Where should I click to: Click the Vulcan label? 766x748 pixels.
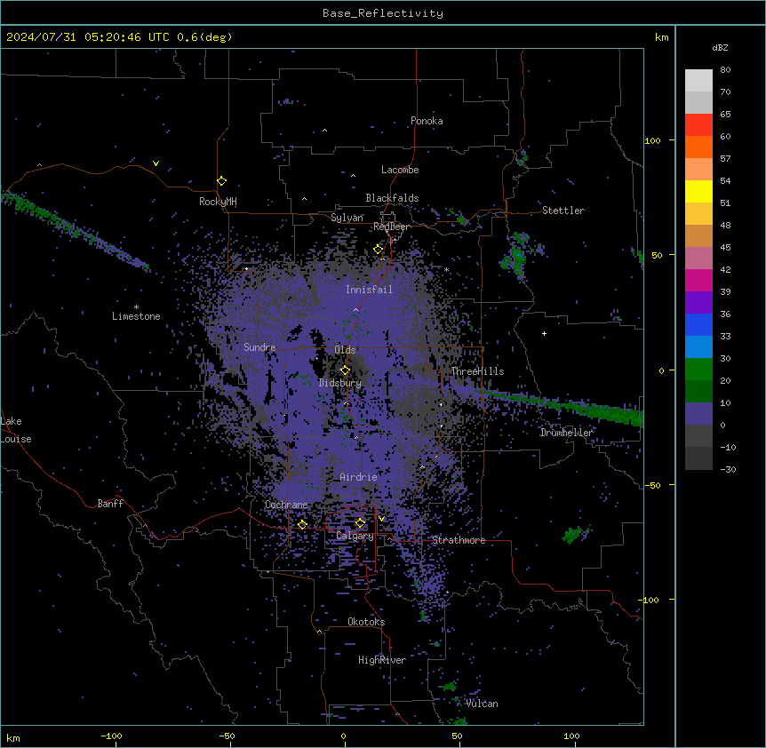(482, 704)
